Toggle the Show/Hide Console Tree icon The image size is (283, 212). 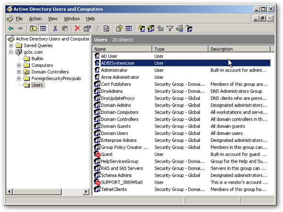[43, 28]
